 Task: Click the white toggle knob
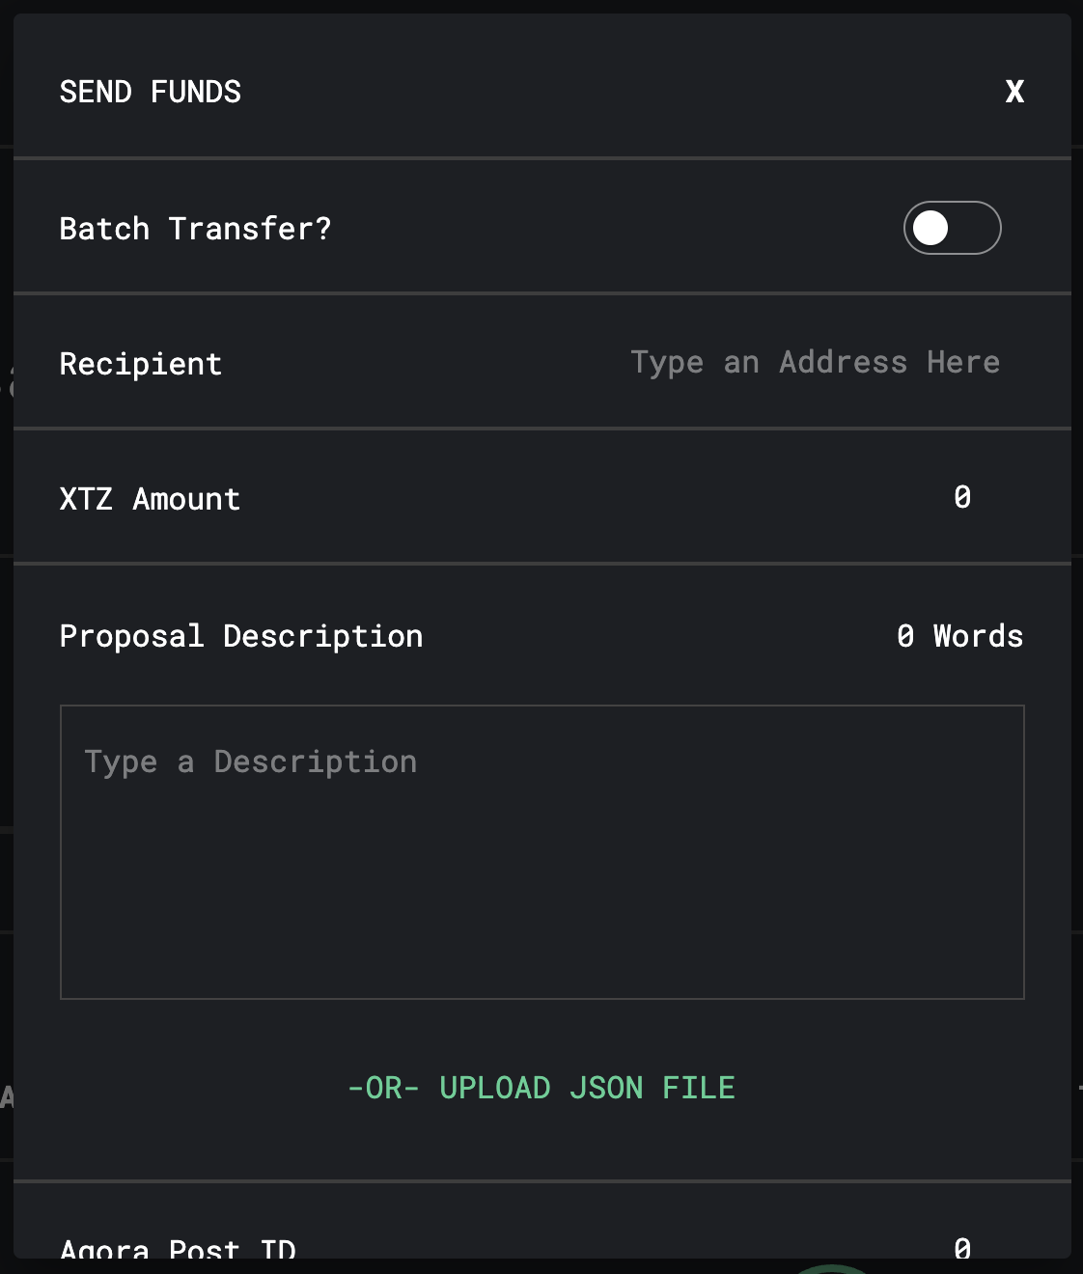click(932, 228)
